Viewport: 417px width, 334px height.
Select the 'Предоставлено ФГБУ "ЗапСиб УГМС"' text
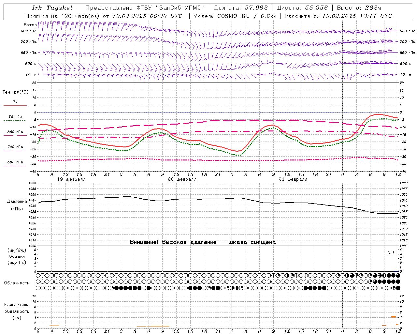(145, 8)
